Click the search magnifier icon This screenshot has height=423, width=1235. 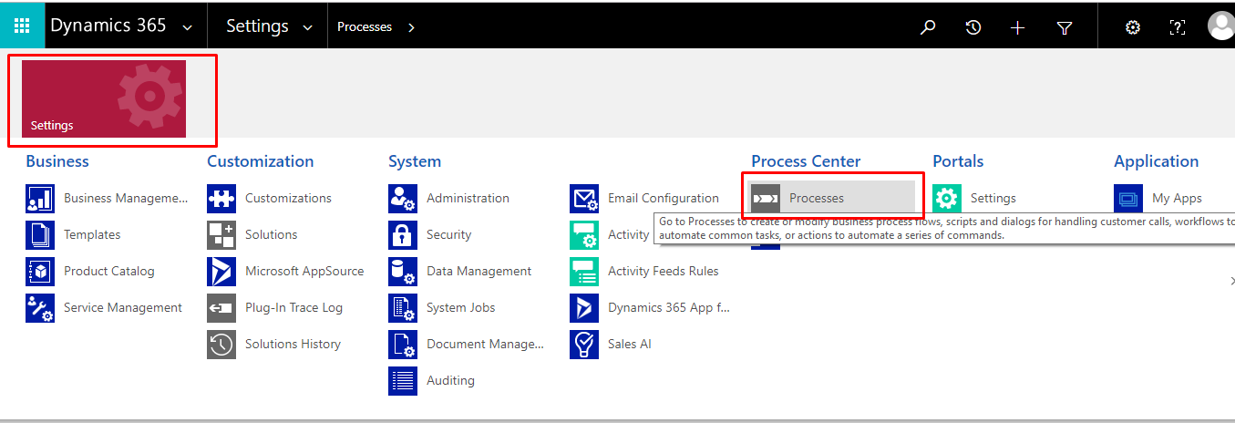pos(928,27)
